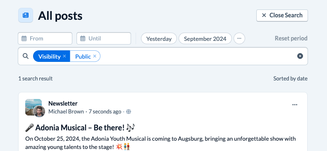327x151 pixels.
Task: Select the Yesterday period preset
Action: (159, 39)
